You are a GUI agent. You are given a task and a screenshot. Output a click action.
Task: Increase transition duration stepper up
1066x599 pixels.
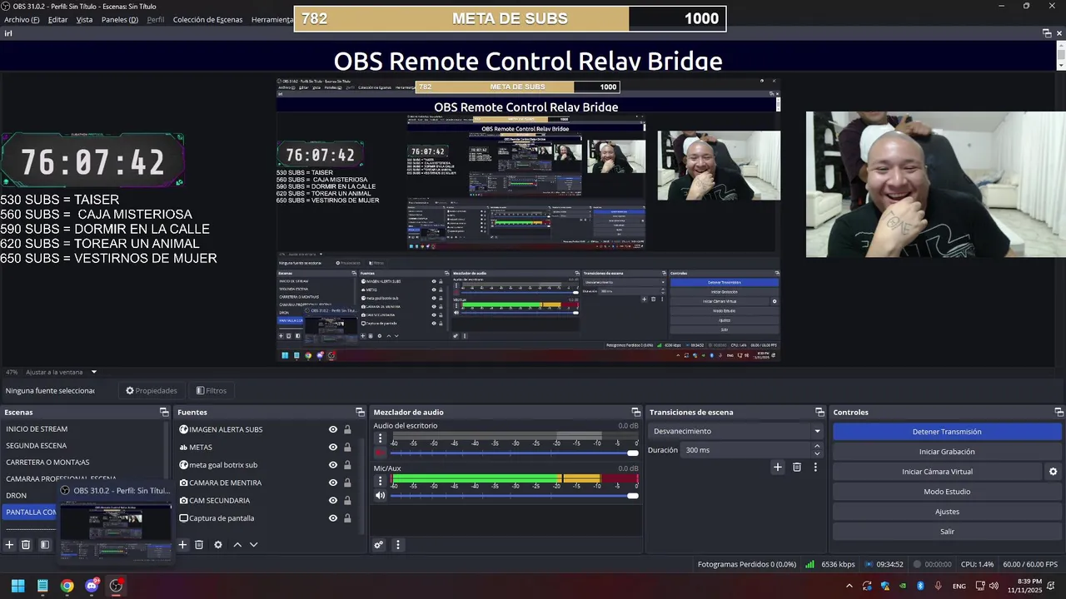[817, 446]
